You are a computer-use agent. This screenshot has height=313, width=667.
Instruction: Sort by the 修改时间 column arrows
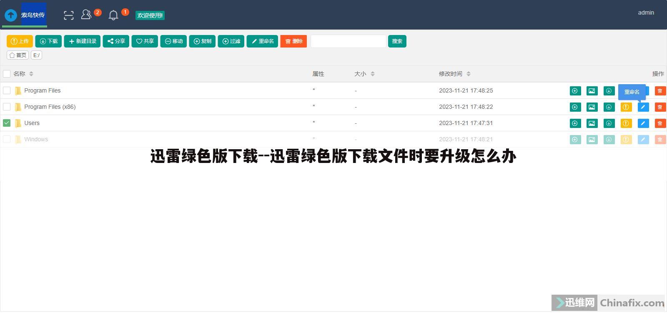pos(469,74)
